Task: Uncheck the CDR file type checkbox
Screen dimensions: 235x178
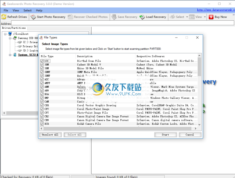Action: (42, 105)
